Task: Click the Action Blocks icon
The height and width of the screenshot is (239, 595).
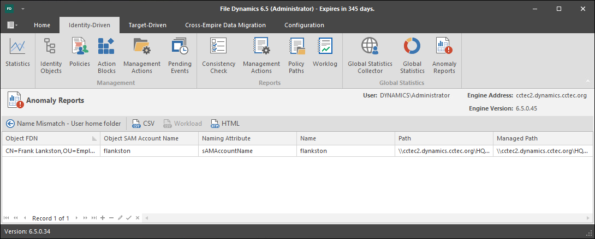Action: [106, 55]
